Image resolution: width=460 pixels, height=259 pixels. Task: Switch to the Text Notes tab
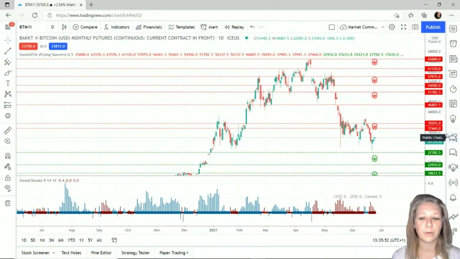71,253
